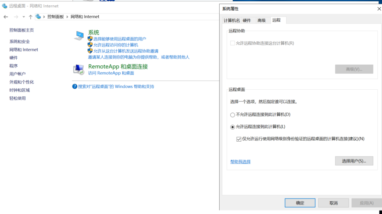Expand chevron before 网络和 Internet breadcrumb

point(67,17)
